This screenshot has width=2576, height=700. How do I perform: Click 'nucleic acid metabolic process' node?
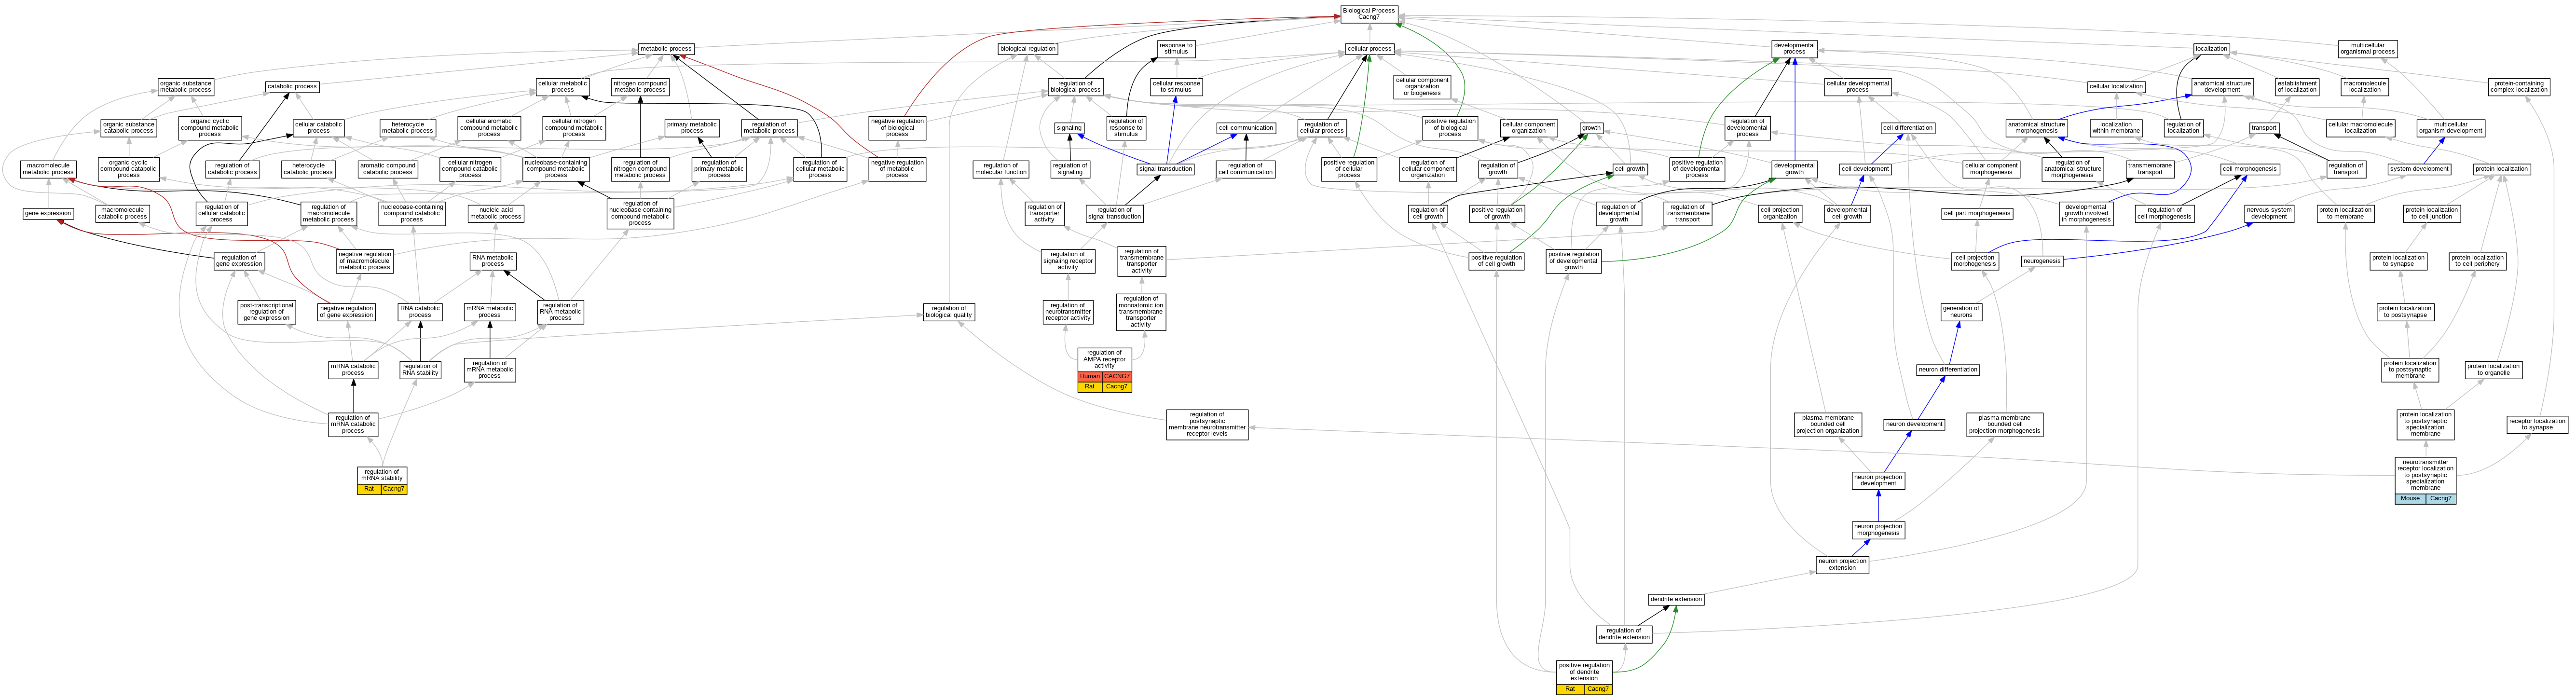(496, 213)
